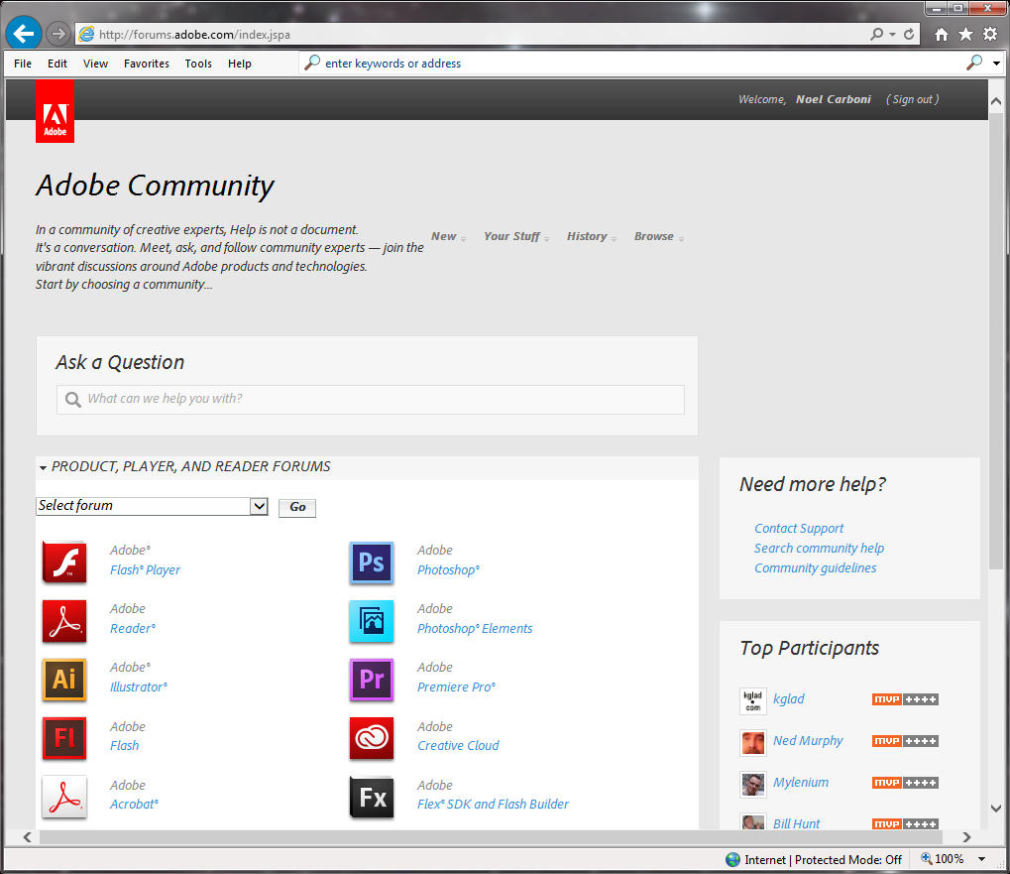Click the Flash Player forum icon
The height and width of the screenshot is (874, 1010).
click(64, 562)
